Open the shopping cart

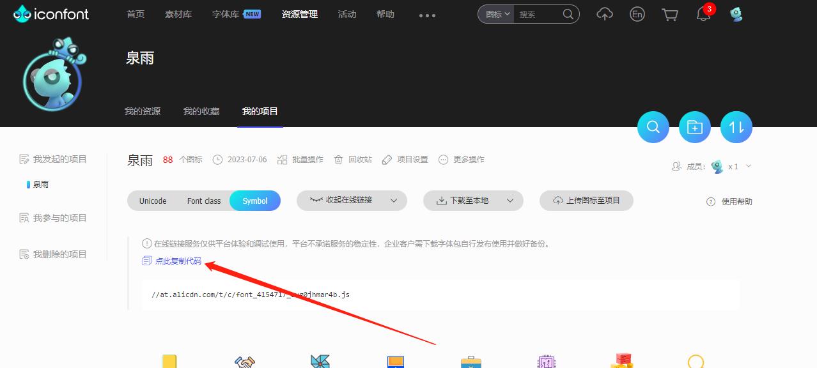(x=669, y=13)
